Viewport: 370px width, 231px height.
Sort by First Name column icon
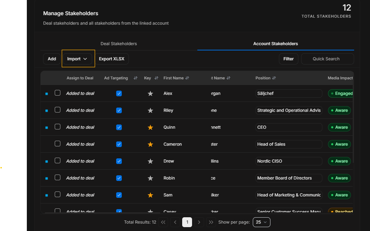coord(187,78)
